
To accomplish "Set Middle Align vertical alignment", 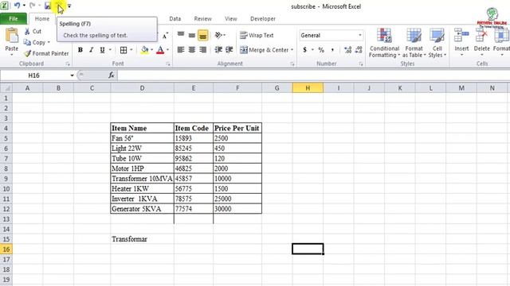I will click(192, 35).
